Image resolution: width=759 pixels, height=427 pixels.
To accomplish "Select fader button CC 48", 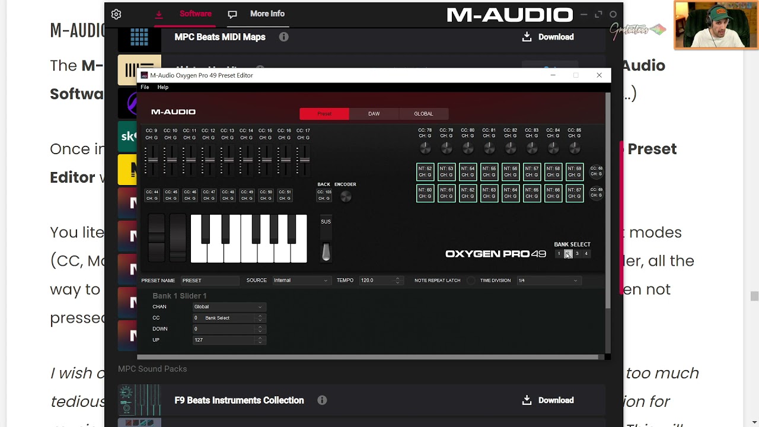I will tap(228, 195).
